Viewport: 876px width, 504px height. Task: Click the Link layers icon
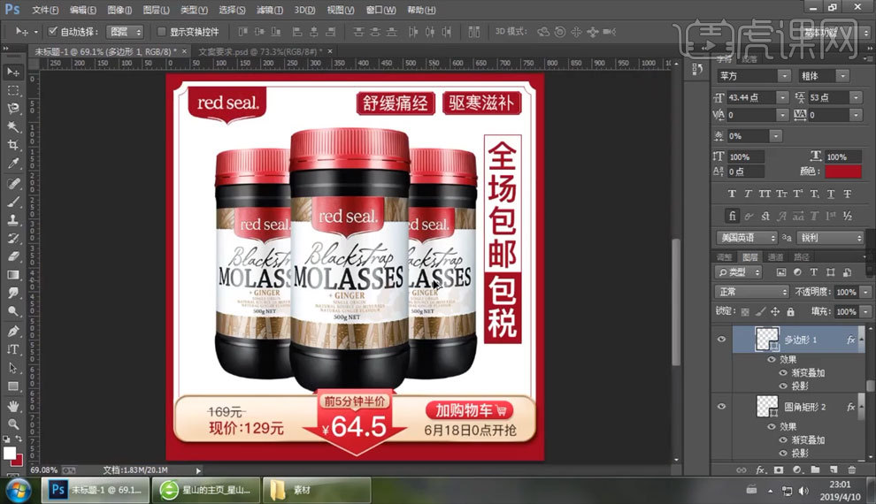click(x=742, y=470)
